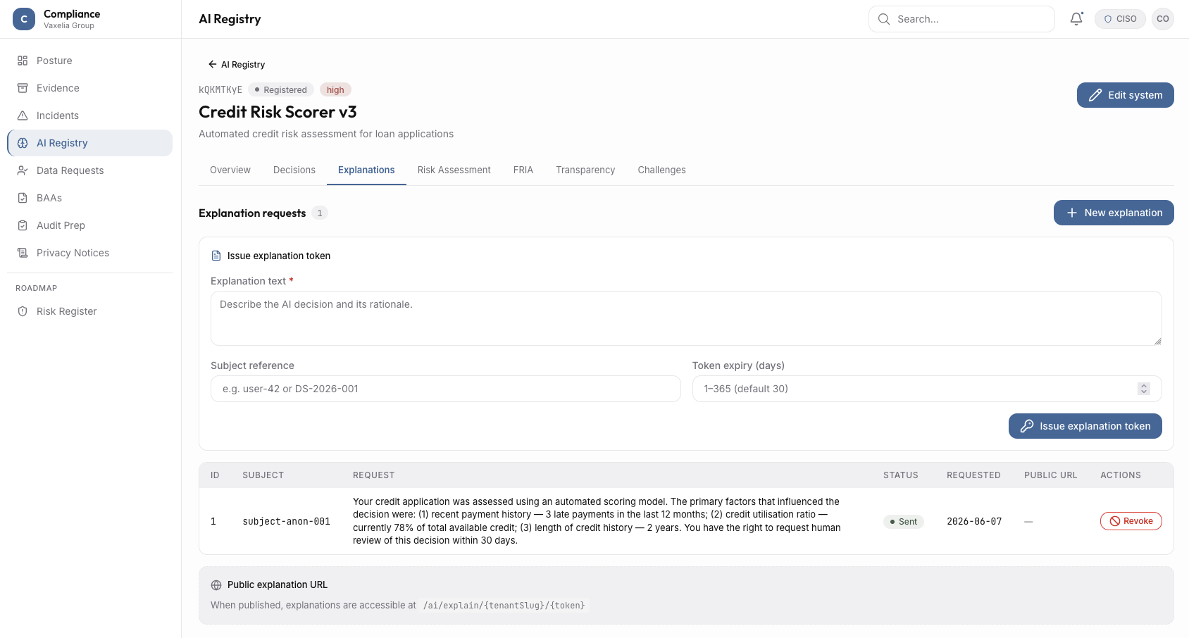
Task: Open notifications bell
Action: (x=1076, y=19)
